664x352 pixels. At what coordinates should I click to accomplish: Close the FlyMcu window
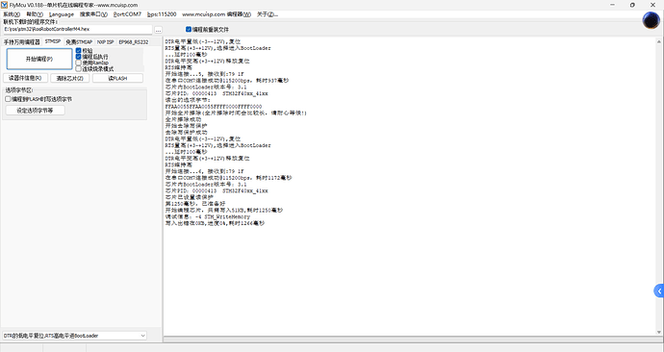point(652,5)
